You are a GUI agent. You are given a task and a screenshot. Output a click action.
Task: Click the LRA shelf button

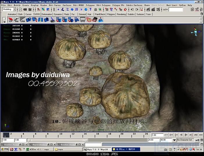pyautogui.click(x=22, y=20)
